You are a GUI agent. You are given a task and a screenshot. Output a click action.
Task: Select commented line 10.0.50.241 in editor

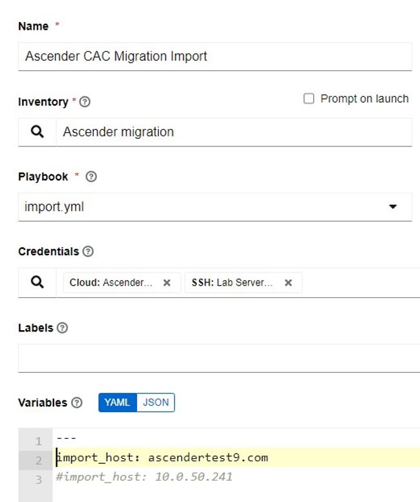(144, 477)
